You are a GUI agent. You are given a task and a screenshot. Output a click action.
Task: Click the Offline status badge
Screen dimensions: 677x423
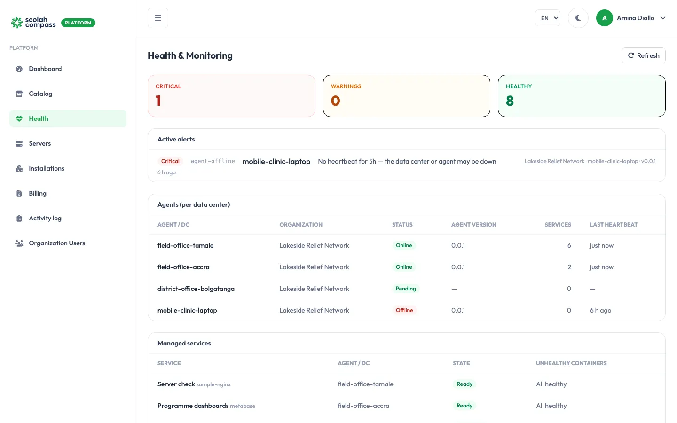coord(404,310)
